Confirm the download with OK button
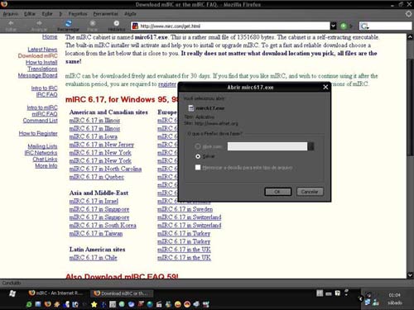Image resolution: width=414 pixels, height=310 pixels. point(277,192)
